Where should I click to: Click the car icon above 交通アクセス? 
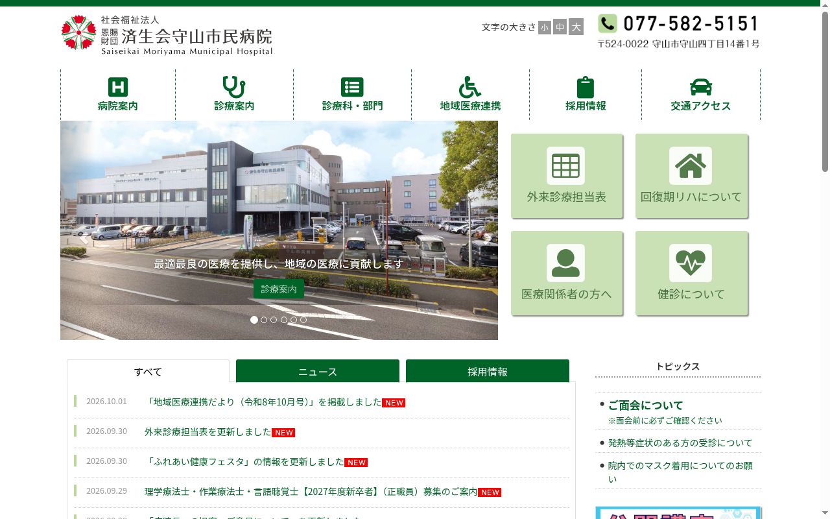(x=701, y=87)
